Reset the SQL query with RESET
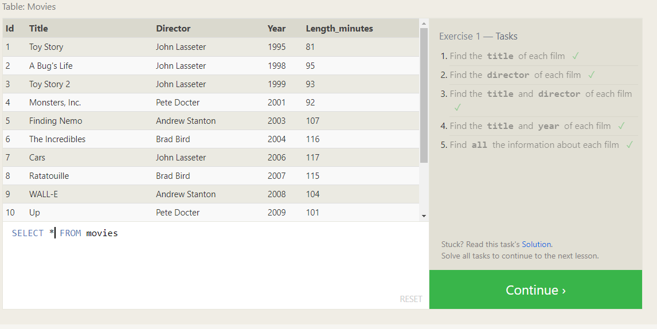657x329 pixels. point(410,299)
